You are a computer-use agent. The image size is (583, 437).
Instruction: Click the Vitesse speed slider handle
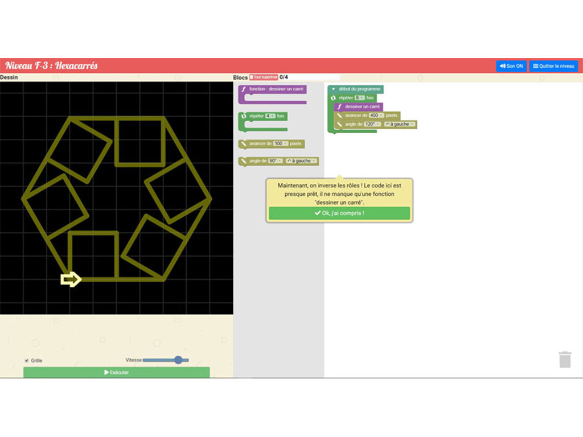178,360
